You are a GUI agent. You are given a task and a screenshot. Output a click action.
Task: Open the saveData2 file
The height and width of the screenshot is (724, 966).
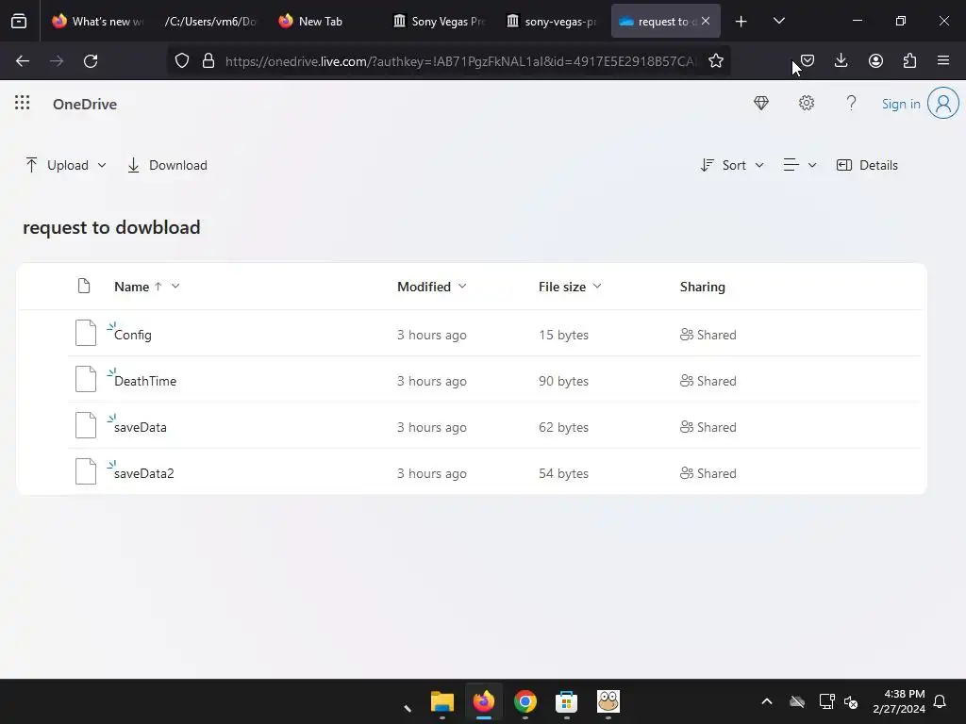coord(144,473)
